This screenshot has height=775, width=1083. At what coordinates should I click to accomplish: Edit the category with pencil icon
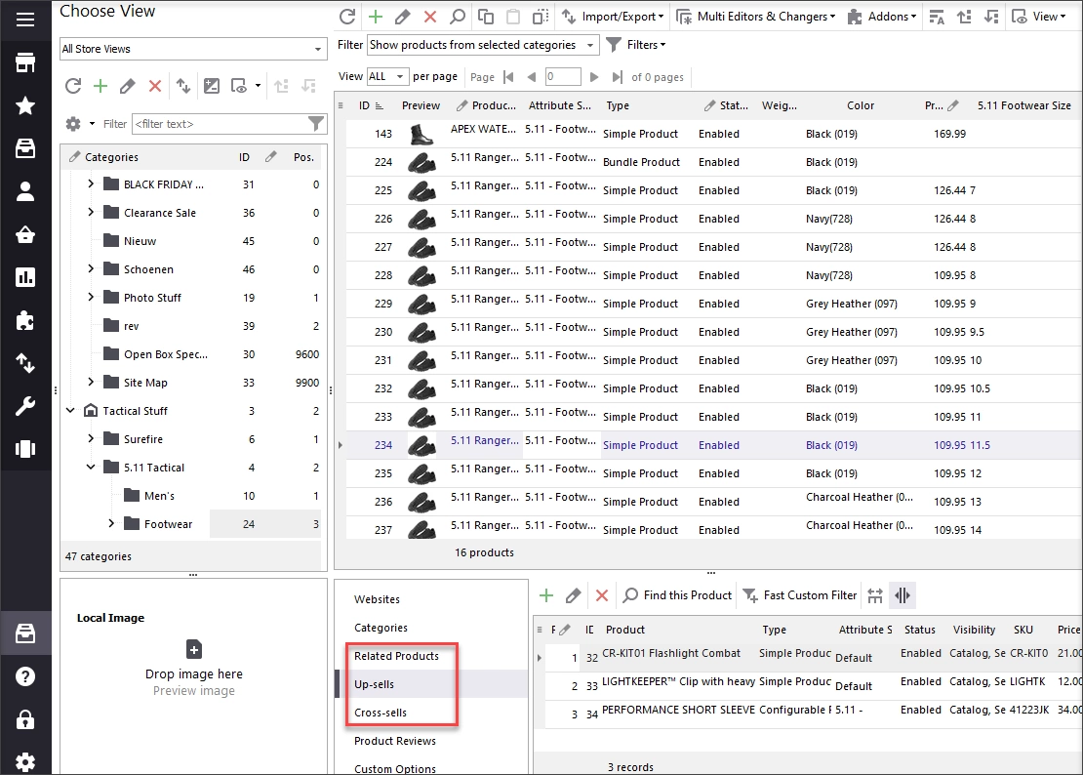pyautogui.click(x=127, y=86)
